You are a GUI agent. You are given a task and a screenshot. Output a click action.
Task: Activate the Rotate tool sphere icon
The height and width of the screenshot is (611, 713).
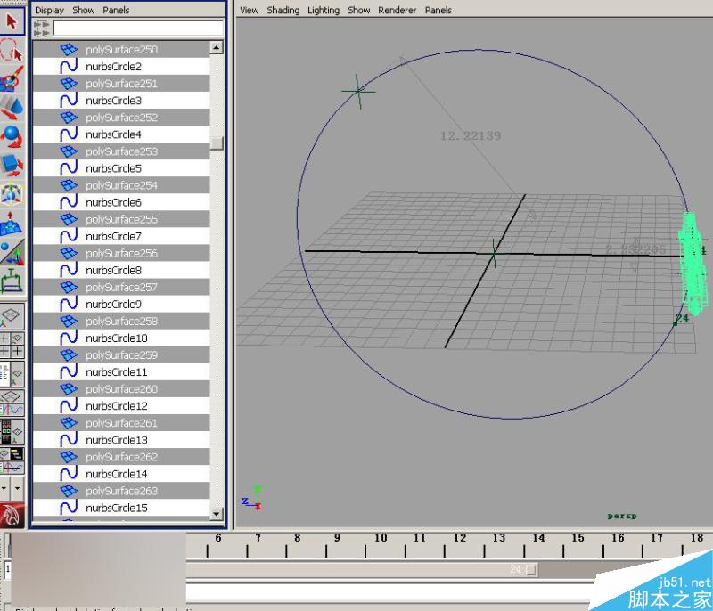(12, 136)
